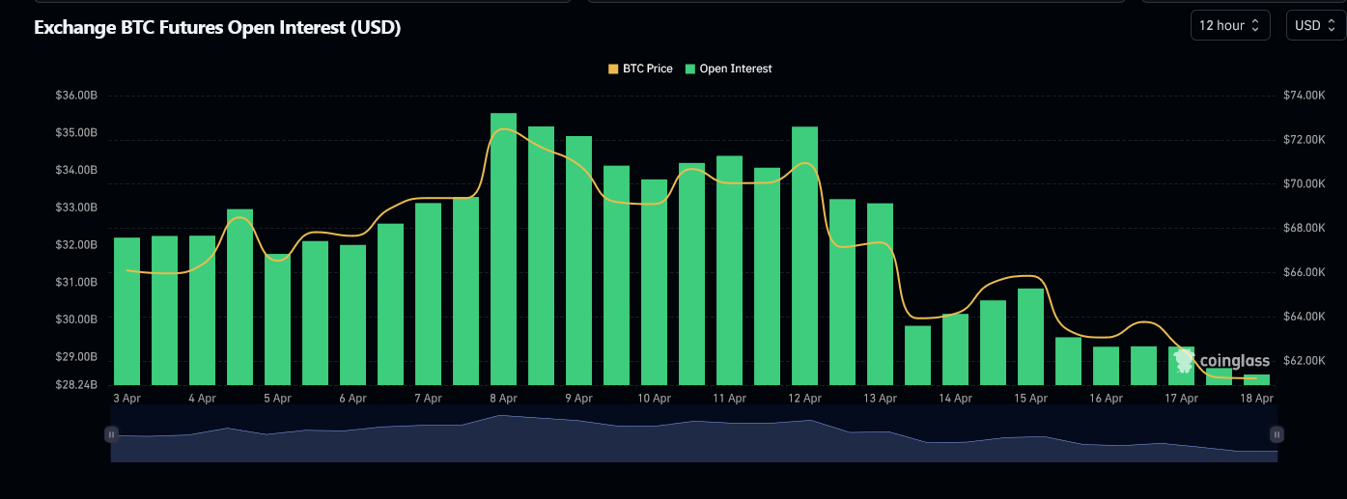The image size is (1347, 499).
Task: Click the yellow BTC Price legend swatch
Action: [613, 69]
